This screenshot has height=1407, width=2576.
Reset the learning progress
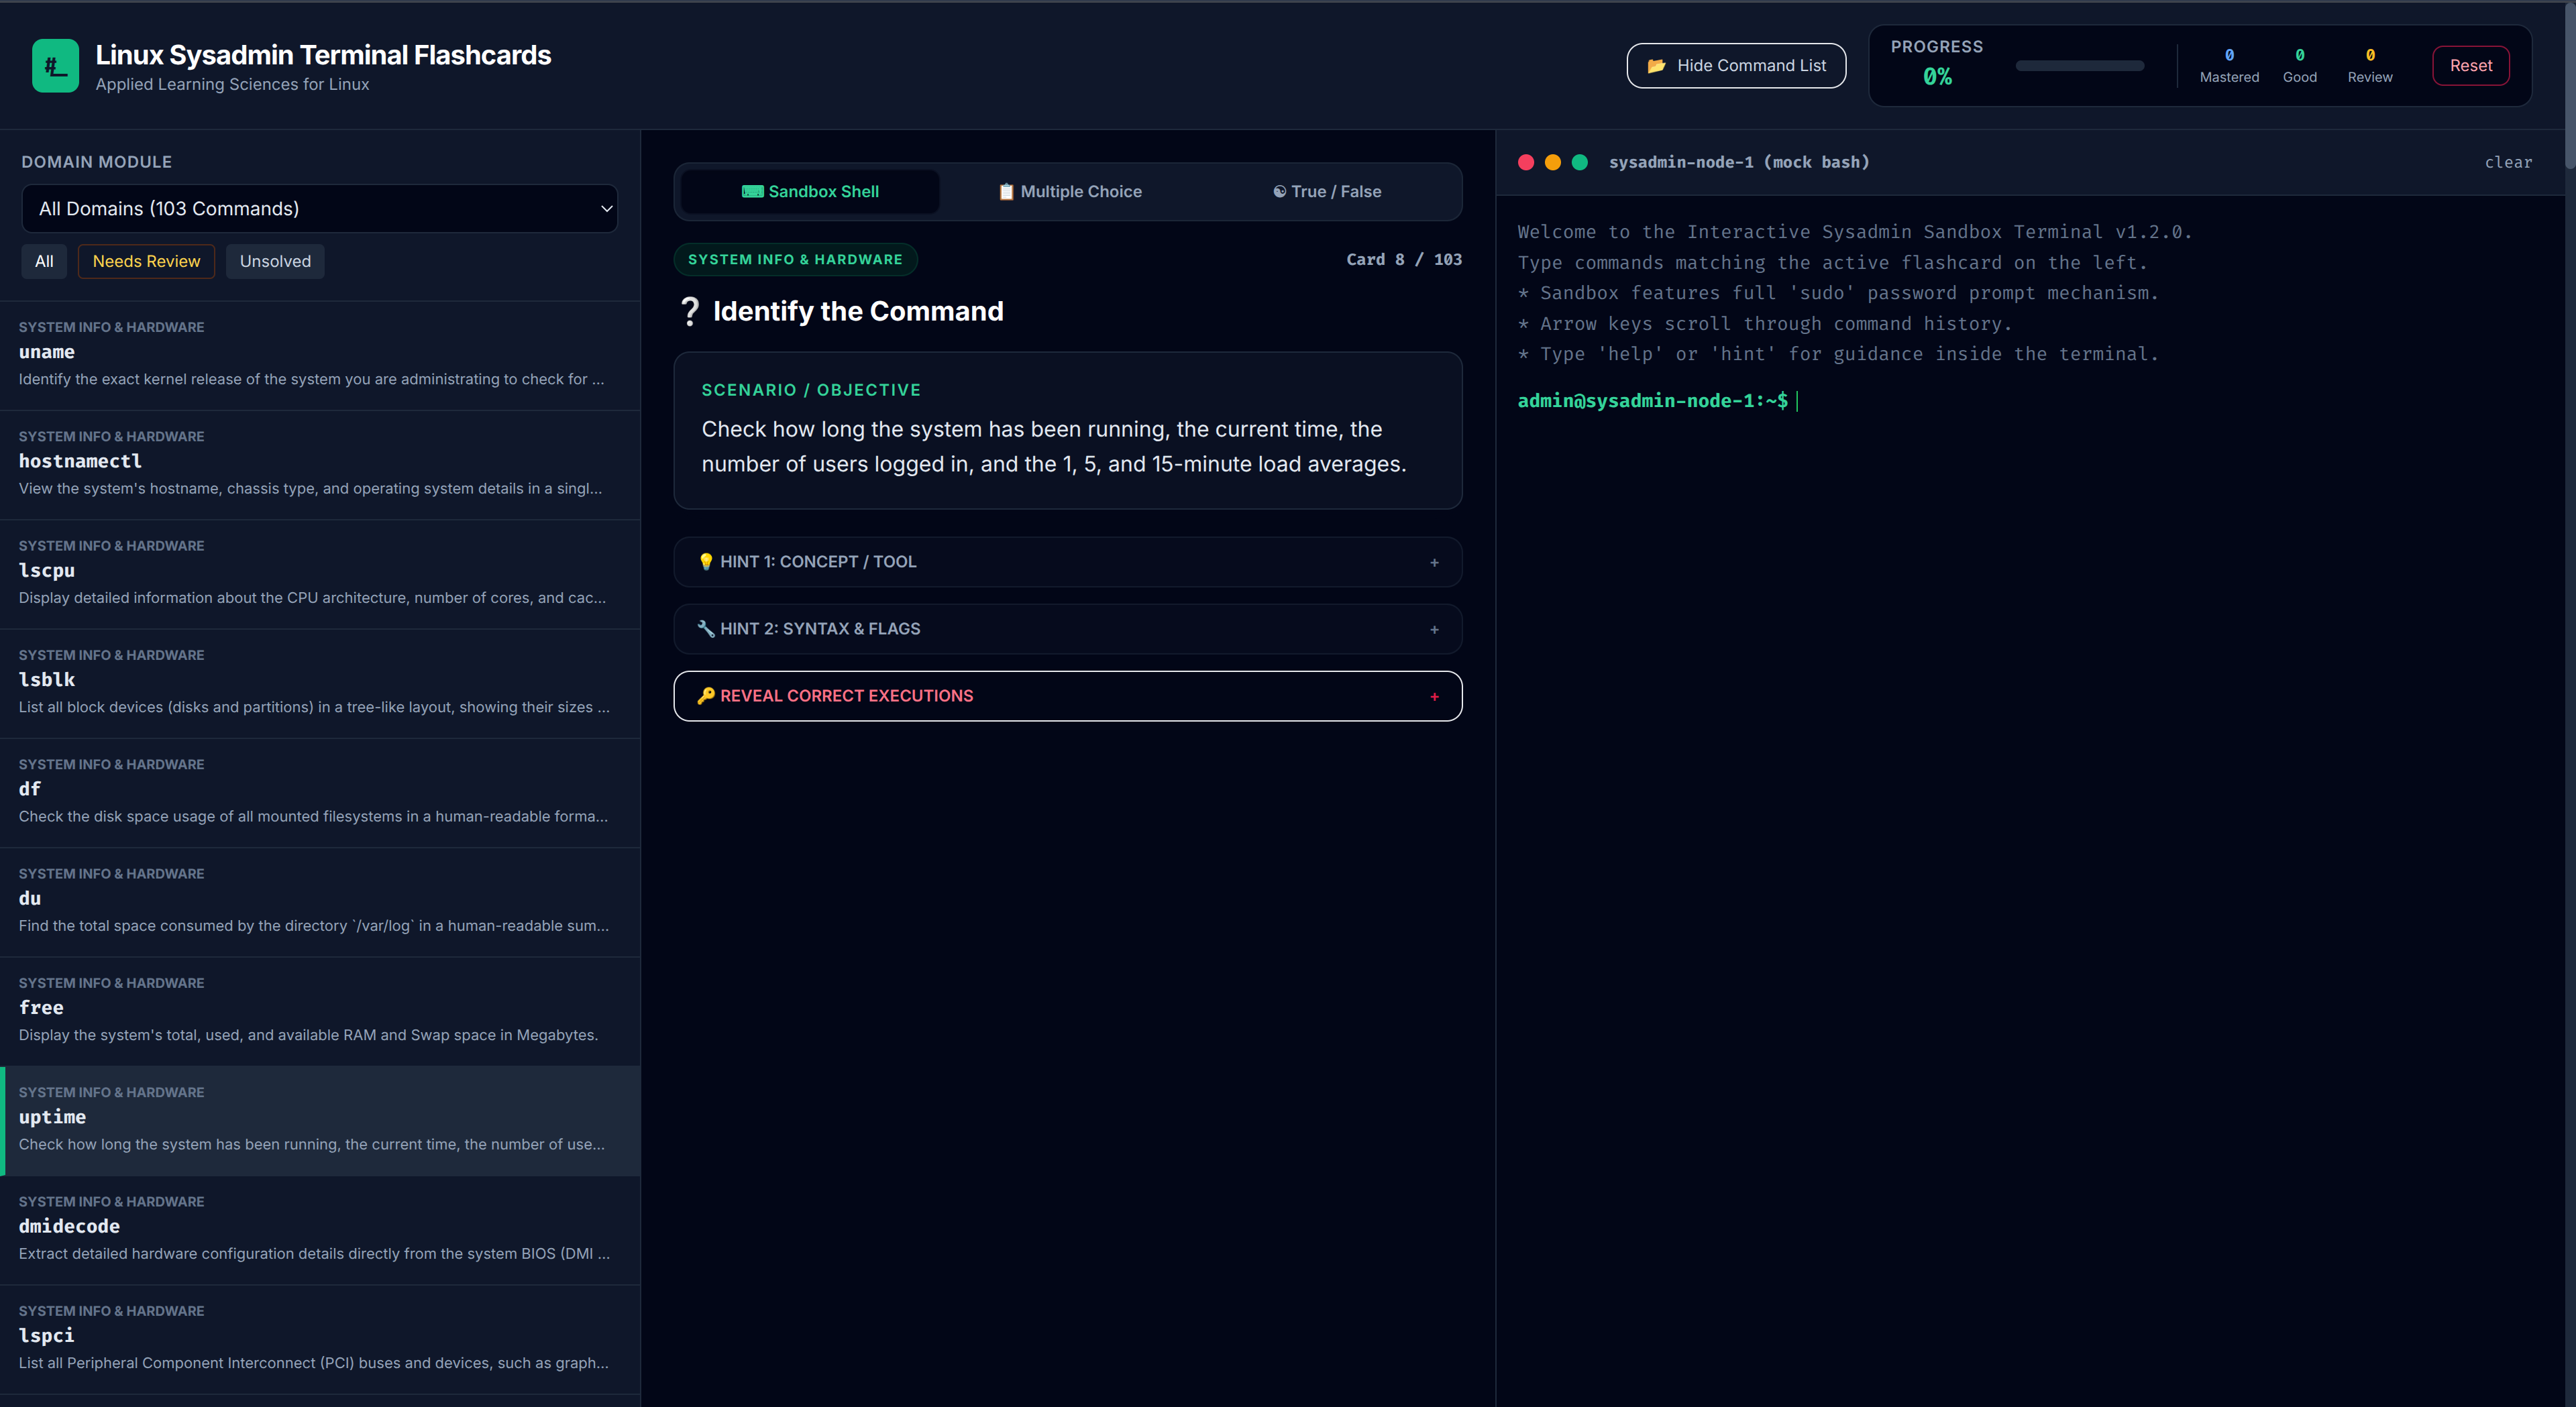(2470, 66)
